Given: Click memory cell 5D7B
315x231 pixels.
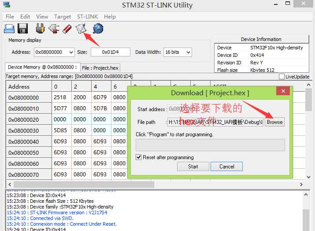Looking at the screenshot, I should [x=101, y=108].
